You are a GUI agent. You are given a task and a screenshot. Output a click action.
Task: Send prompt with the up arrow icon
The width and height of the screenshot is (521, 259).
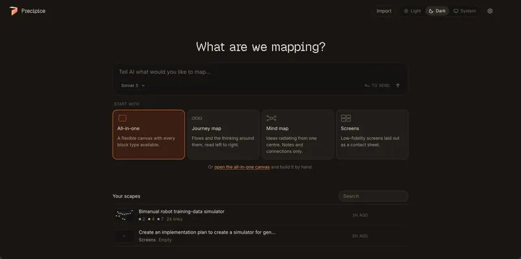(398, 85)
